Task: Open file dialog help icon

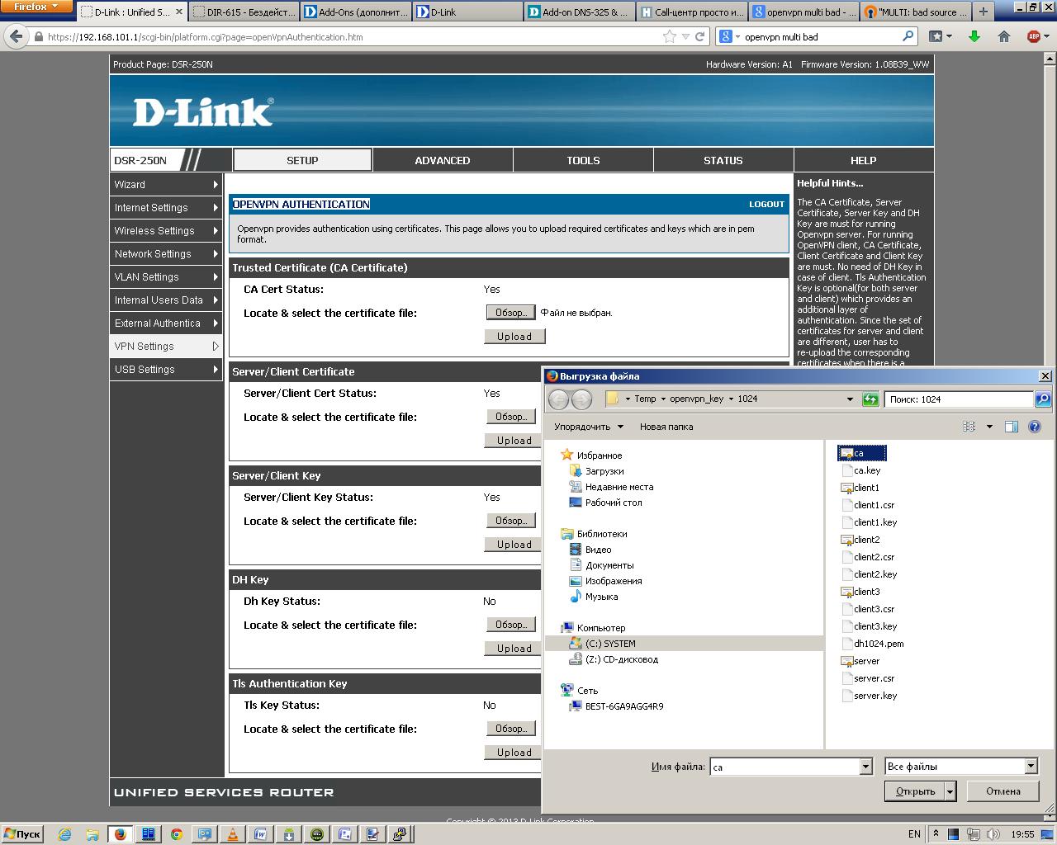Action: click(x=1035, y=427)
